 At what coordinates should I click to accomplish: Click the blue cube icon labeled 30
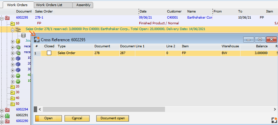point(18,70)
